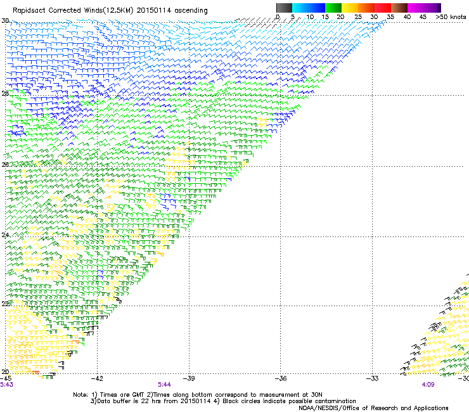
Task: Click the '15' label under the color bar
Action: tap(325, 17)
